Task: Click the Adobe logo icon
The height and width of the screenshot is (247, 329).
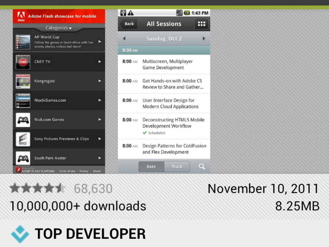Action: point(21,16)
